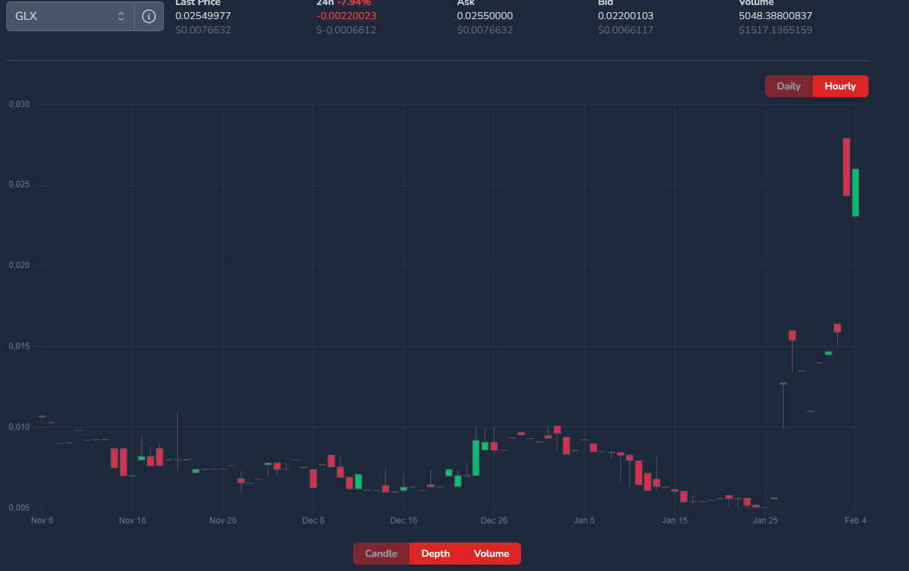
Task: Show the Volume chart tab
Action: pos(491,554)
